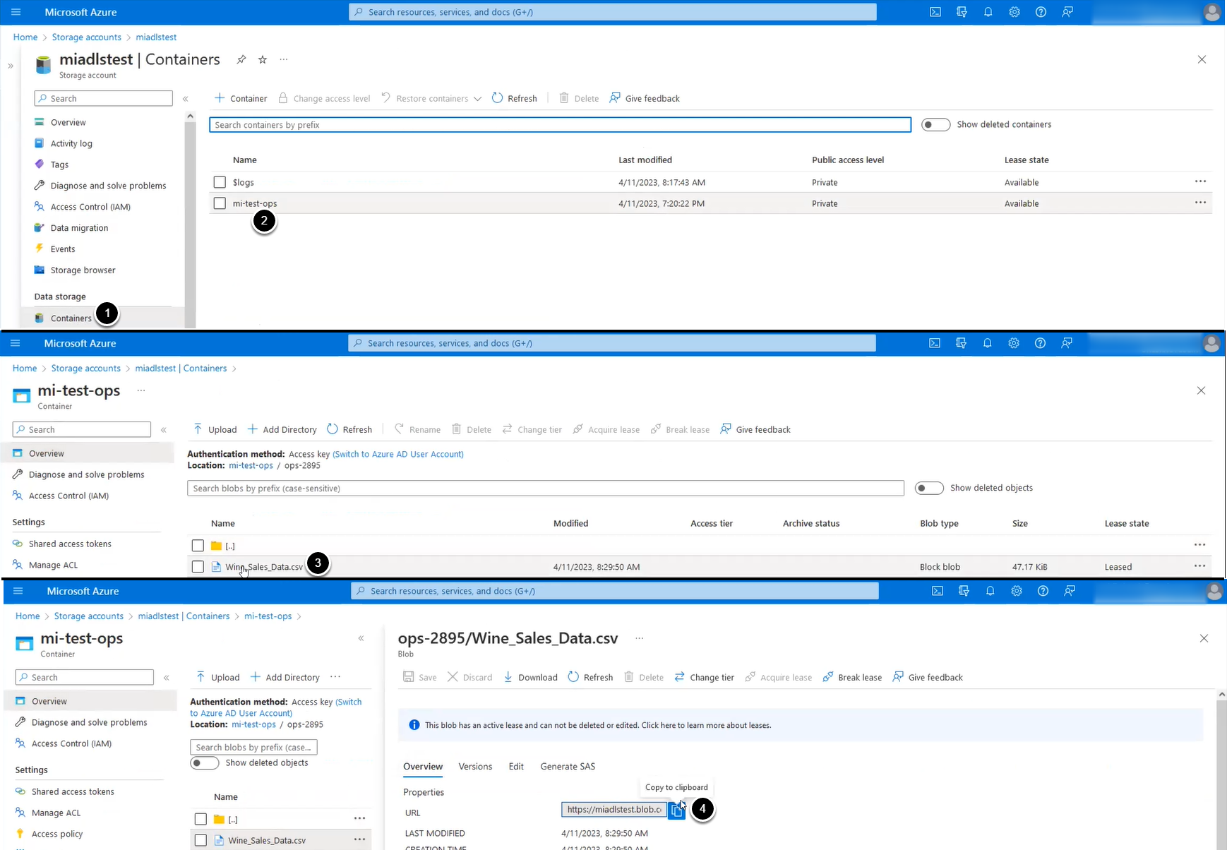Mark miadlstest Containers as favorite with the star
The width and height of the screenshot is (1227, 850).
pos(263,59)
